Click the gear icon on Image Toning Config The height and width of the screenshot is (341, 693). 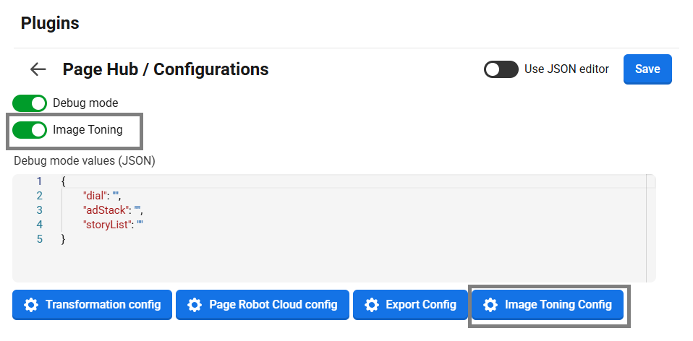[490, 305]
